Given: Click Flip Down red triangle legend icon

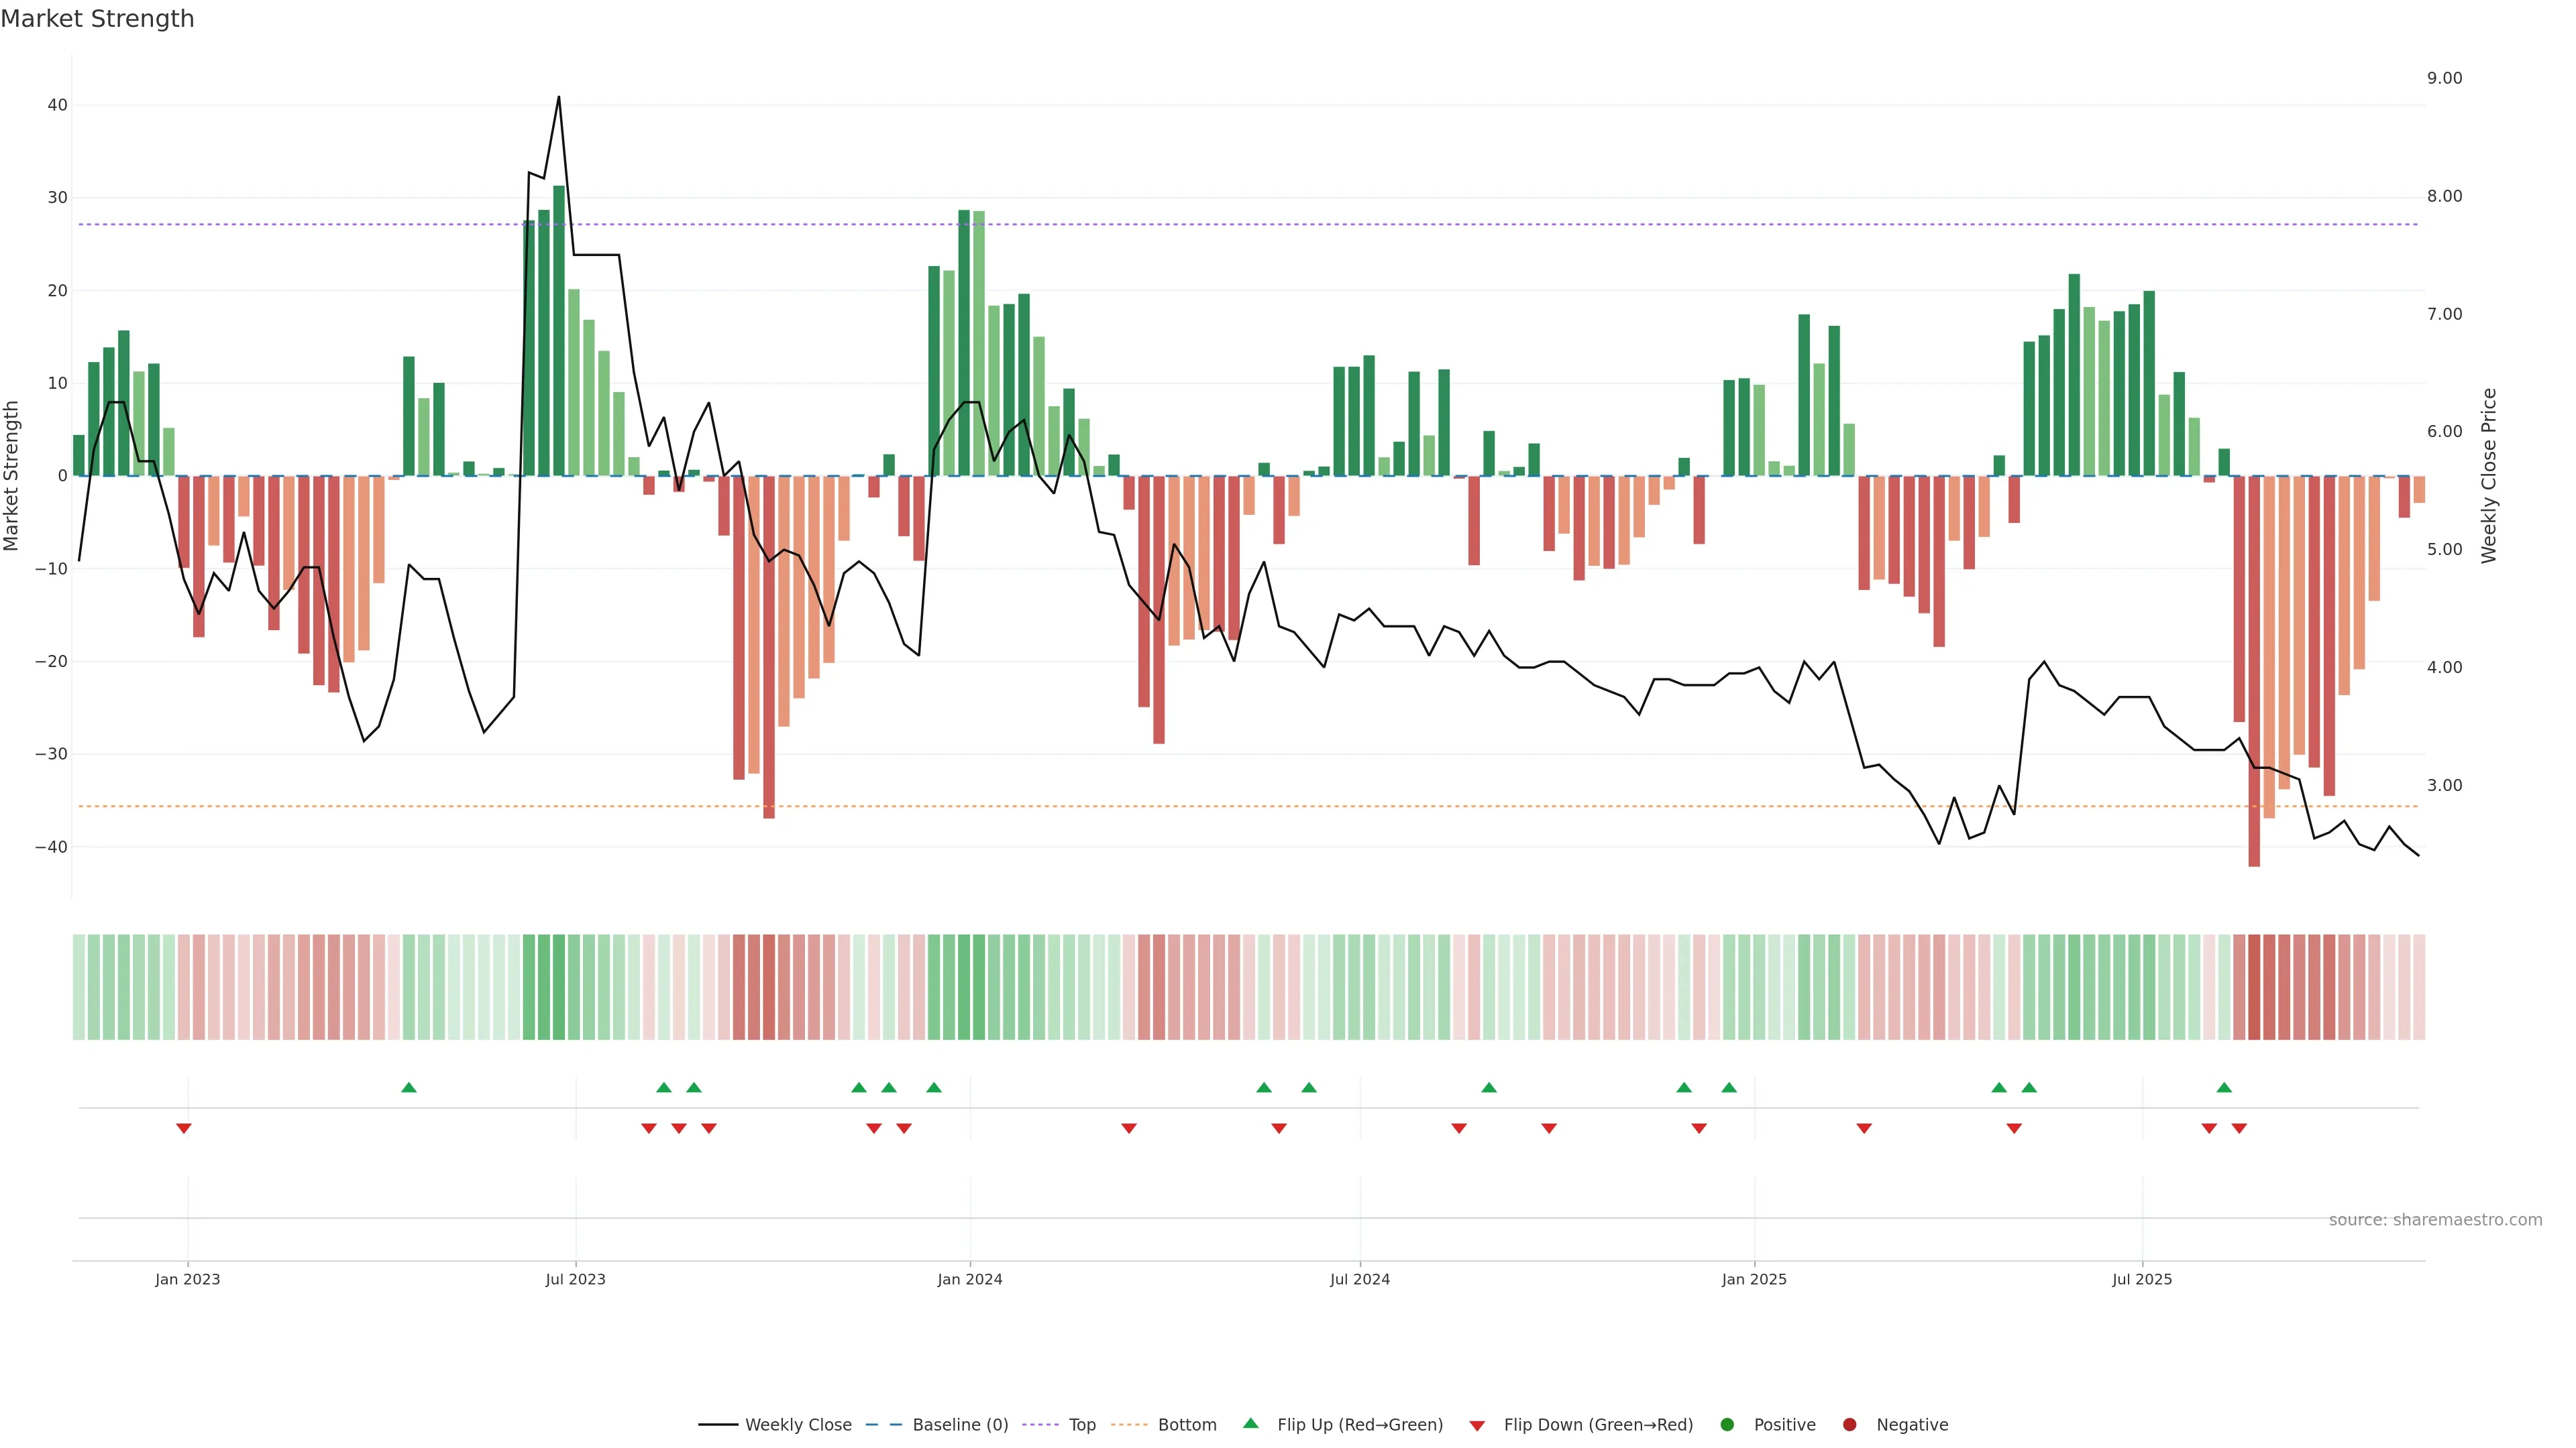Looking at the screenshot, I should click(1477, 1426).
